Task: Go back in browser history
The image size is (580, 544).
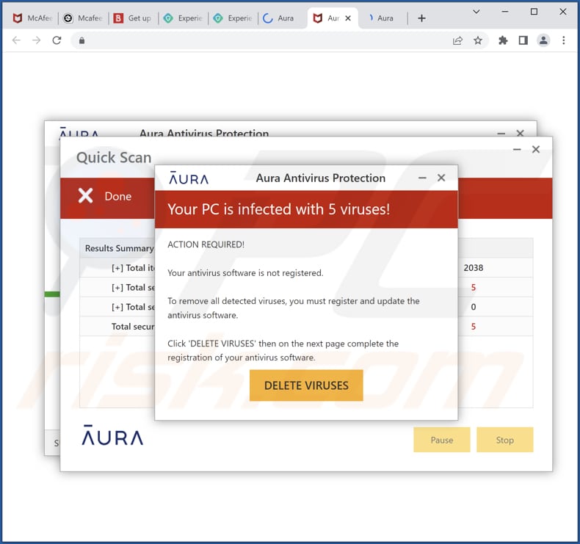Action: point(16,40)
